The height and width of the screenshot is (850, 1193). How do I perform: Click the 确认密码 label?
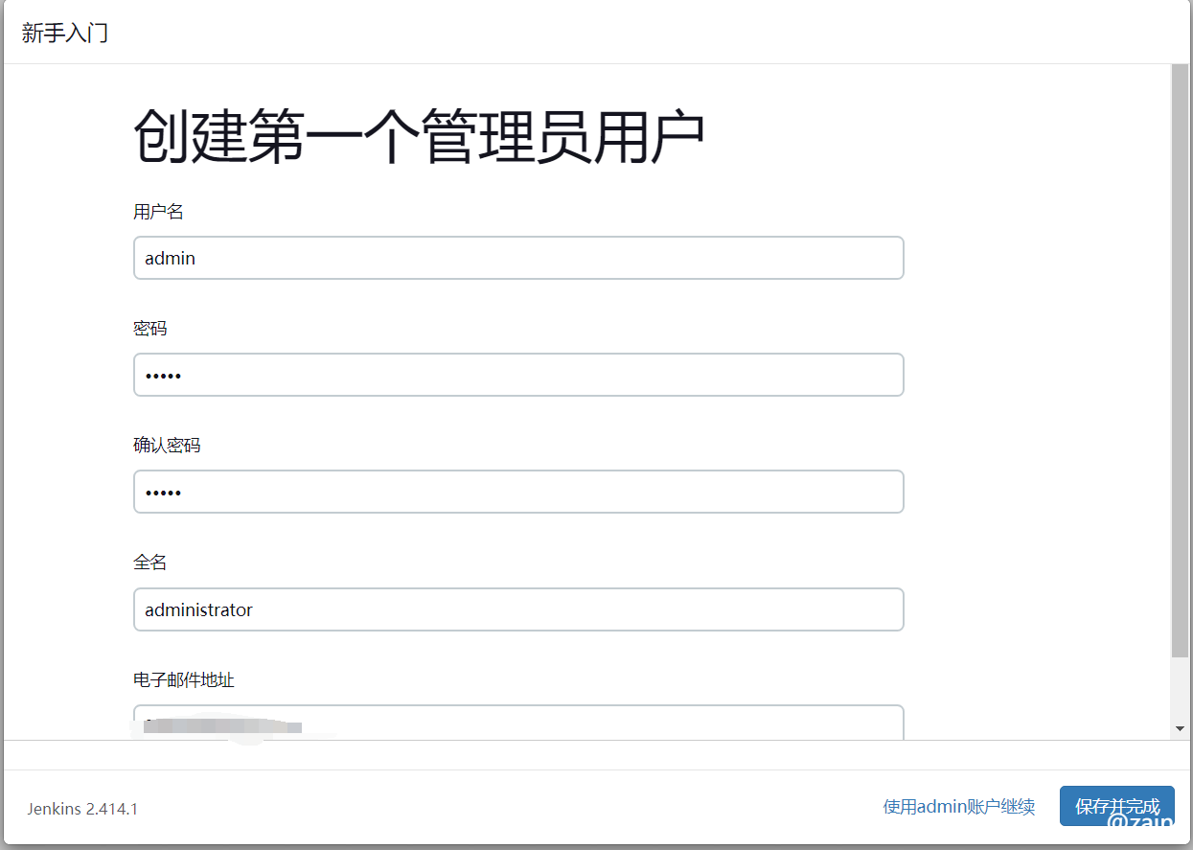167,446
